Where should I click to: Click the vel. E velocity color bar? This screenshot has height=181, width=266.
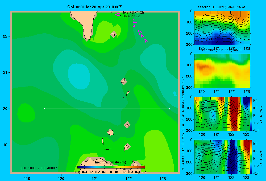click(251, 157)
